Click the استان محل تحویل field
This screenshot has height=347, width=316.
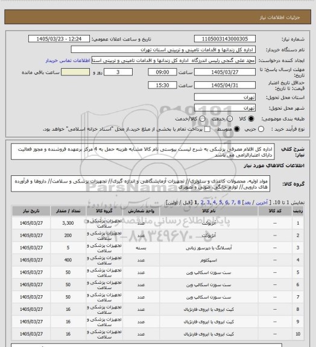tap(225, 97)
